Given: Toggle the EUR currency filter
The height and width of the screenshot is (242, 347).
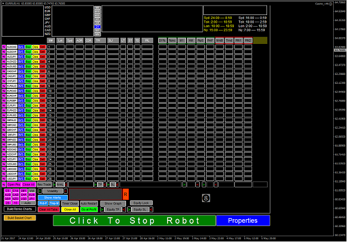Looking at the screenshot, I should coord(32,195).
